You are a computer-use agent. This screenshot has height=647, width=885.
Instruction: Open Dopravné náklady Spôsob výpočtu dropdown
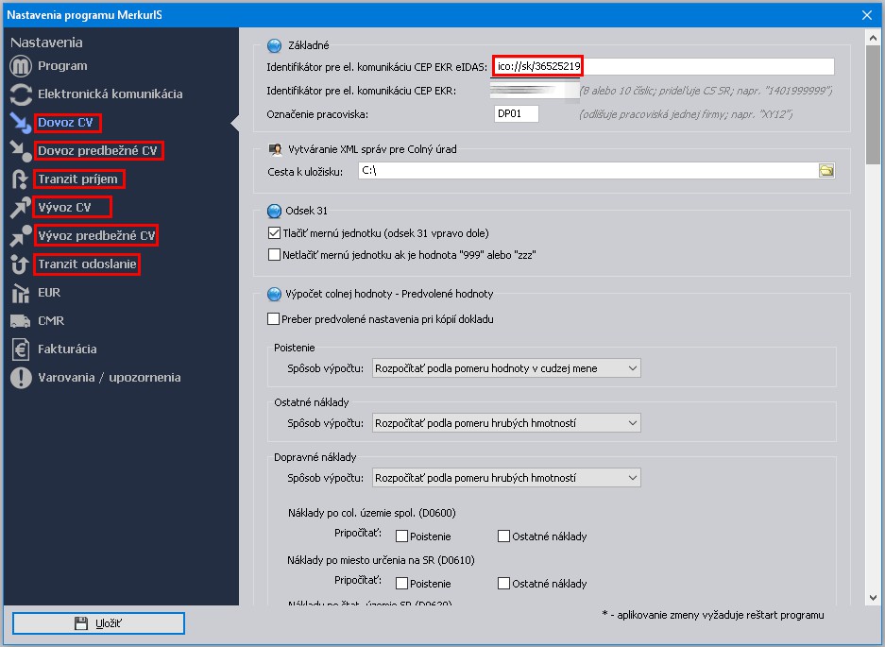click(506, 478)
